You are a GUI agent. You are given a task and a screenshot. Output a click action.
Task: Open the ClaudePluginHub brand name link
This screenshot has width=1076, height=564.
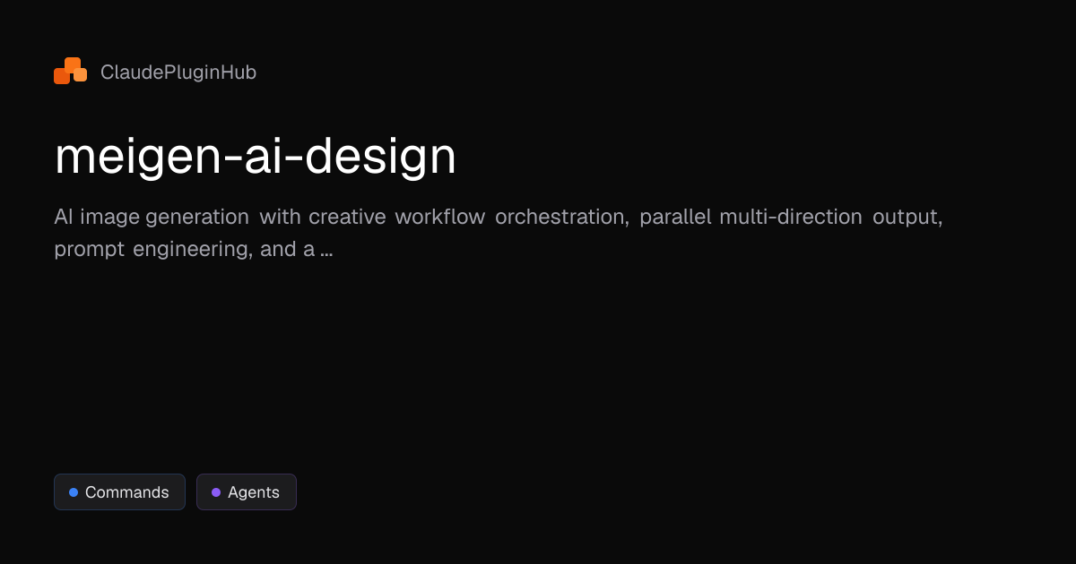178,73
